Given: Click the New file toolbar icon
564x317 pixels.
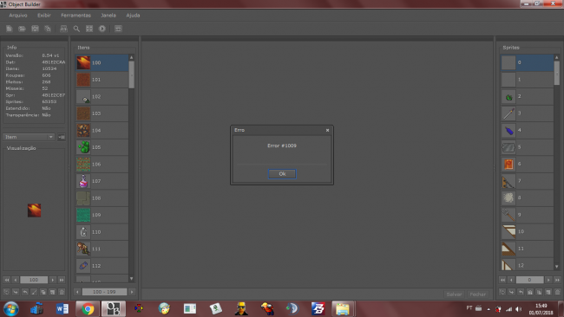Looking at the screenshot, I should pyautogui.click(x=10, y=29).
